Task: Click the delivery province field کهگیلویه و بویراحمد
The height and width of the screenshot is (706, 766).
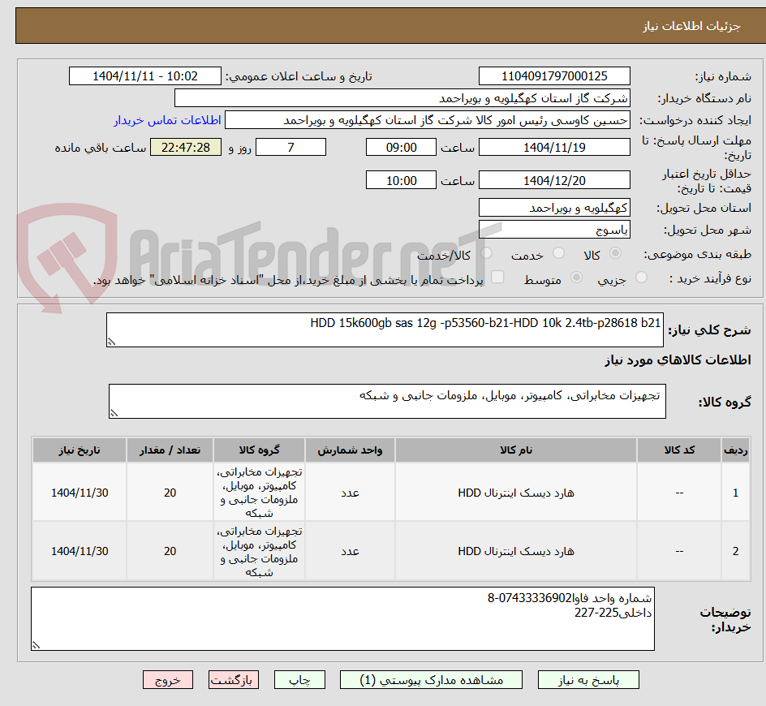Action: click(554, 208)
